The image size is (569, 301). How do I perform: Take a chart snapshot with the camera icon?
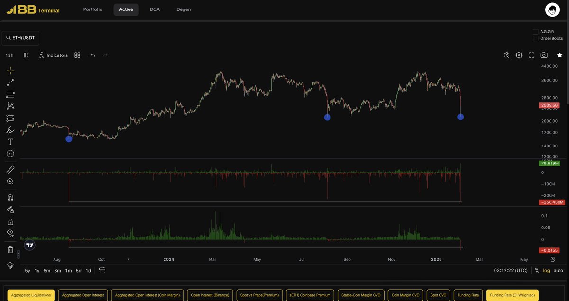pyautogui.click(x=542, y=54)
